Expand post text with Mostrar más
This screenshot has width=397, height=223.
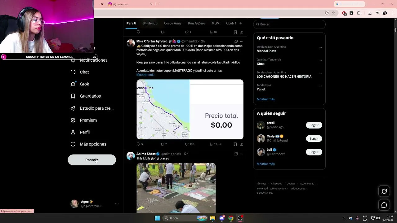[x=145, y=75]
